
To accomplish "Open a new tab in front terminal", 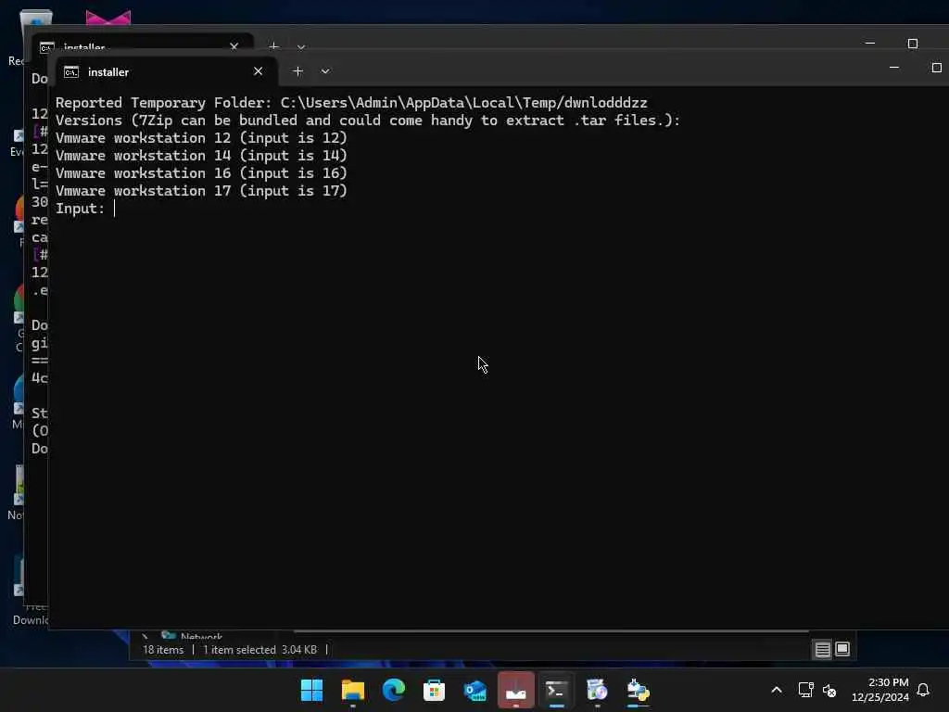I will pyautogui.click(x=297, y=71).
